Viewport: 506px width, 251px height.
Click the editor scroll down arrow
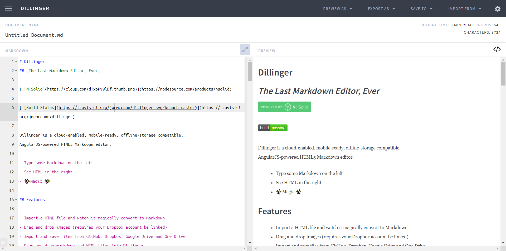pos(250,243)
